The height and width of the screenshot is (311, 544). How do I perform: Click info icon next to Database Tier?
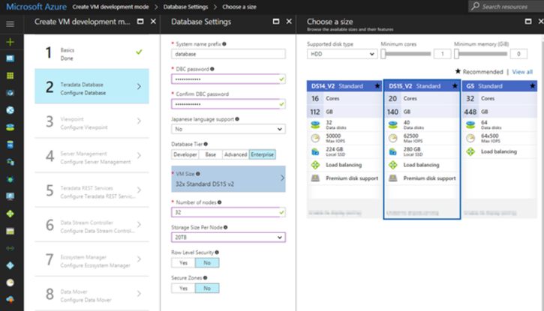point(206,144)
